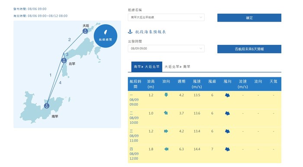Select route segment 4 label on map
The width and height of the screenshot is (303, 167).
tap(60, 83)
